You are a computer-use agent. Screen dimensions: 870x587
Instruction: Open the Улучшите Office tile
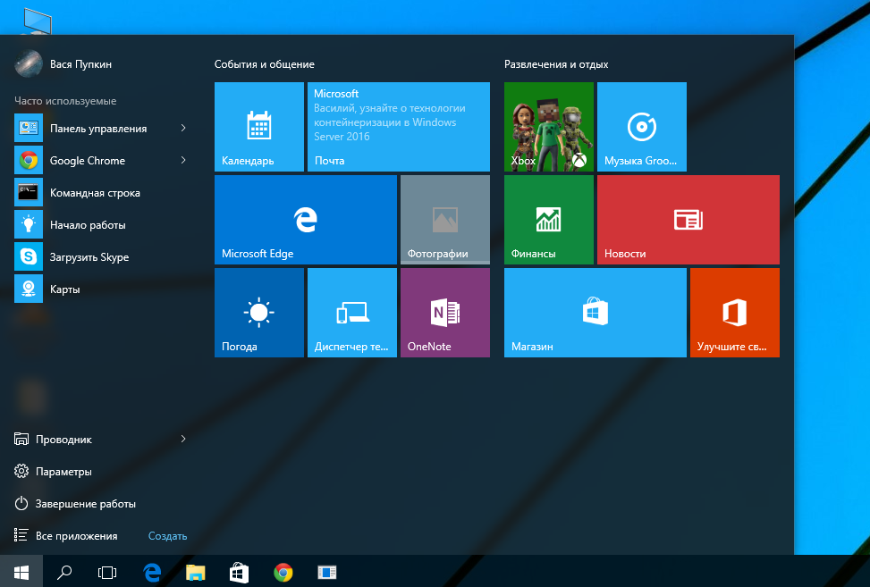(x=735, y=313)
